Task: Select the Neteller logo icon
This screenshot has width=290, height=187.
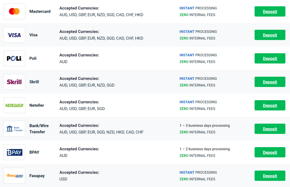Action: pyautogui.click(x=14, y=105)
